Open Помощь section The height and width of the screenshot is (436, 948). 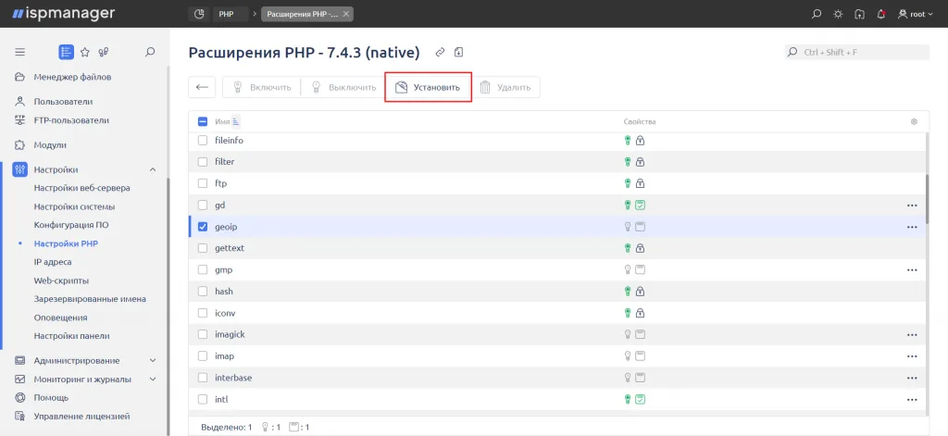tap(51, 398)
